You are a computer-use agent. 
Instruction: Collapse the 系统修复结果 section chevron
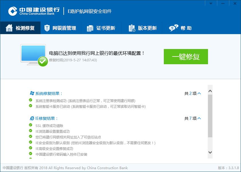coord(200,93)
